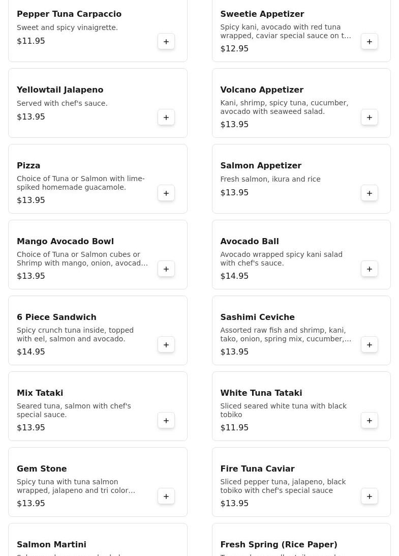Add Pepper Tuna Carpaccio to the order
Screen dimensions: 399x556
click(166, 42)
